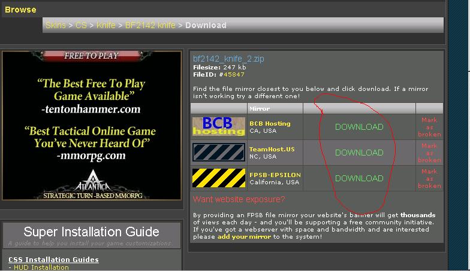
Task: Open the CSS Installation Guides link
Action: click(53, 260)
